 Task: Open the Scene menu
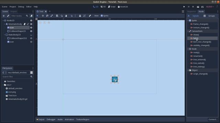(x=4, y=7)
